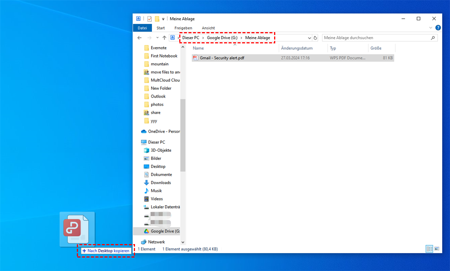450x271 pixels.
Task: Refresh the current folder view
Action: click(x=315, y=38)
